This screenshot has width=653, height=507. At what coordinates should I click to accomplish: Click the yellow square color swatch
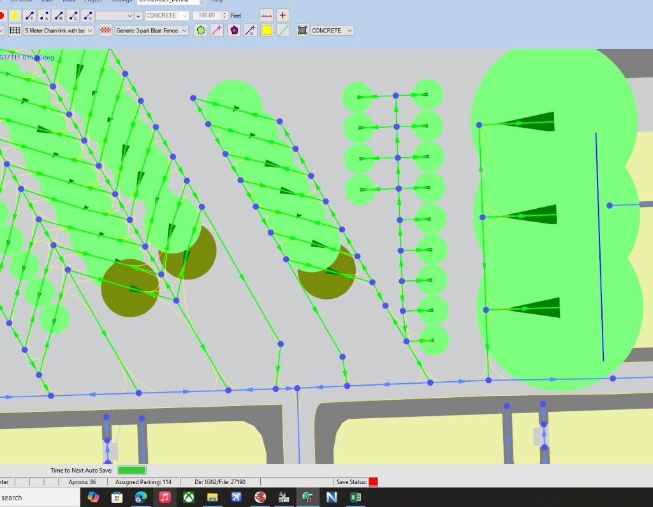(267, 30)
